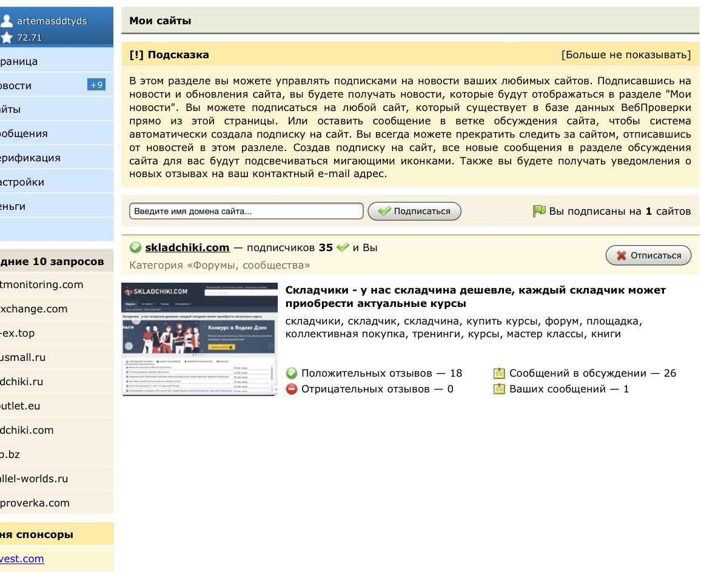Click the positive reviews green icon
Image resolution: width=701 pixels, height=572 pixels.
(x=292, y=373)
